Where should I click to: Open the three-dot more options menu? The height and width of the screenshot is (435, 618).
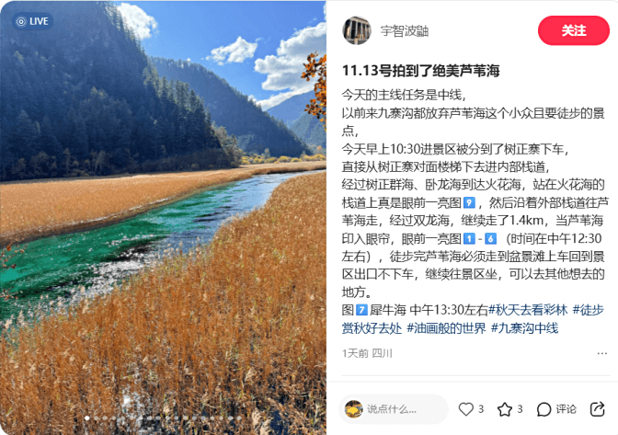click(601, 353)
